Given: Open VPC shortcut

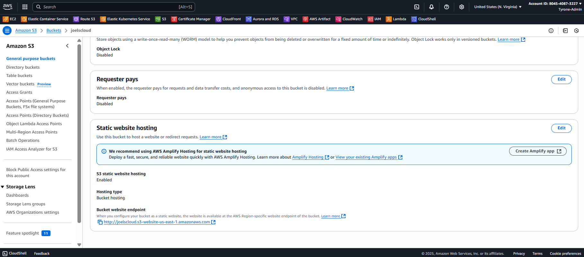Looking at the screenshot, I should click(291, 19).
